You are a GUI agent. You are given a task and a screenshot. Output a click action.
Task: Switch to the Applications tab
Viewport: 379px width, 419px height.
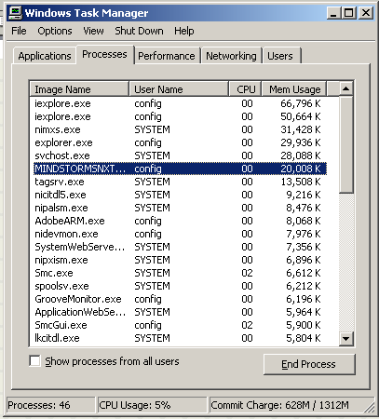45,56
